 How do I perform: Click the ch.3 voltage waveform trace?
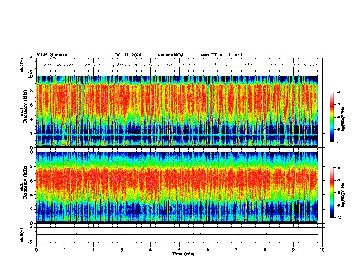177,235
